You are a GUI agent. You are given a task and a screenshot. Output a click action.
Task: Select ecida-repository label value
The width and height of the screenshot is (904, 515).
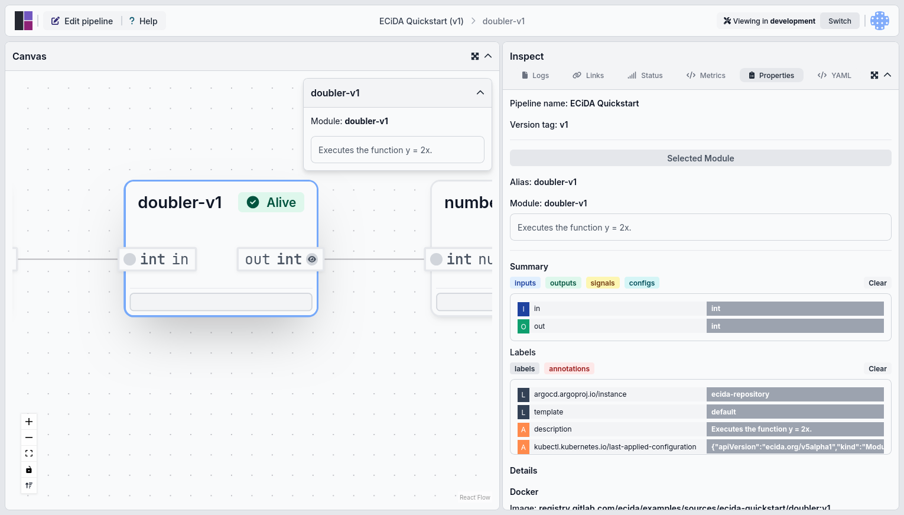[x=795, y=394]
